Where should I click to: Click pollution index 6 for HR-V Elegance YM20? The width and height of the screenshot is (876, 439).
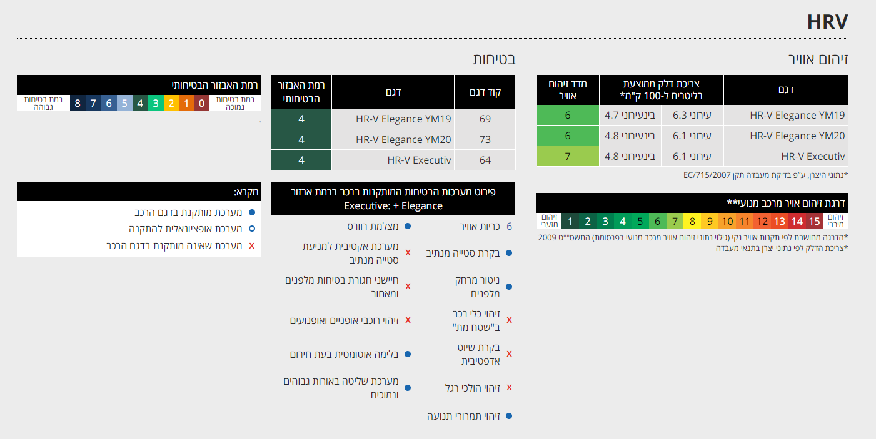[x=568, y=136]
